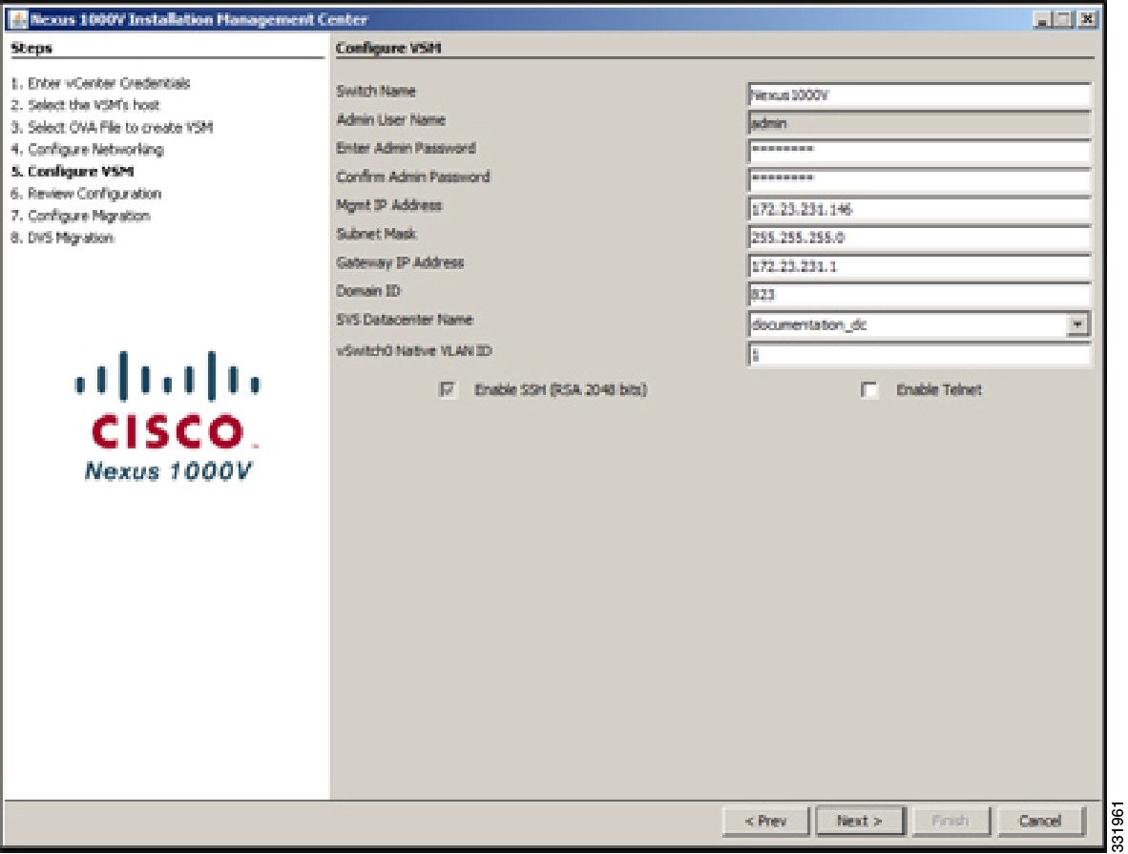Viewport: 1128px width, 854px height.
Task: Click the Confirm Admin Password field
Action: pyautogui.click(x=919, y=180)
